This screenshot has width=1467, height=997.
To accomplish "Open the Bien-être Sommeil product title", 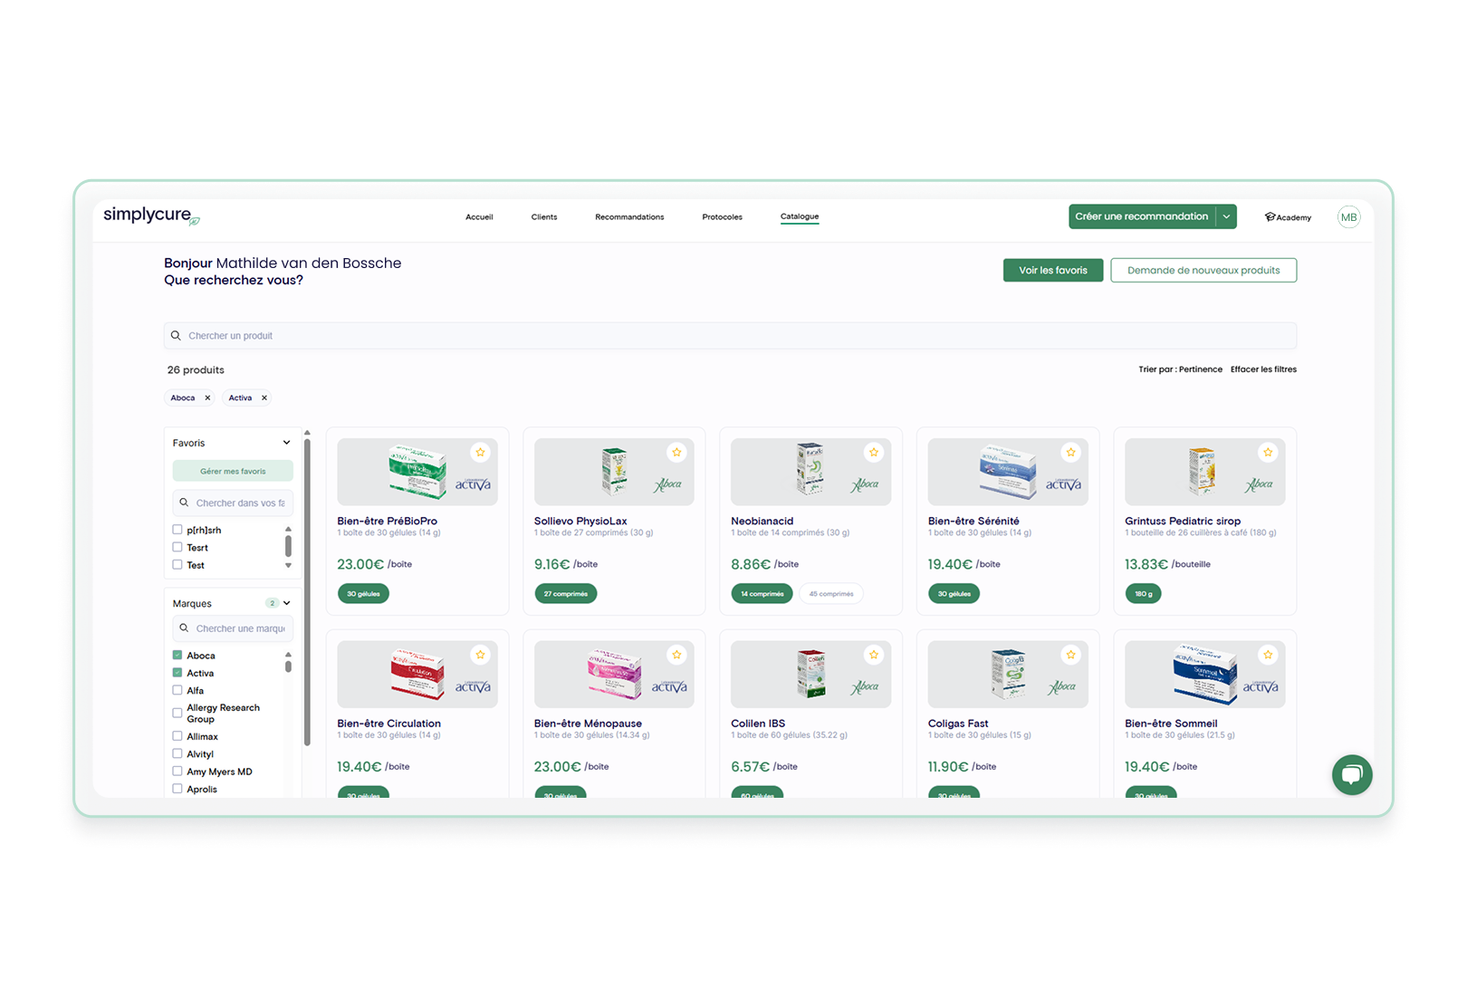I will [x=1171, y=724].
